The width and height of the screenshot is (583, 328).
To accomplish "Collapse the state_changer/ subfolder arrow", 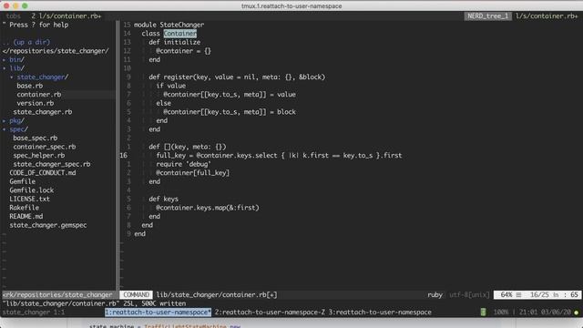I will tap(12, 77).
